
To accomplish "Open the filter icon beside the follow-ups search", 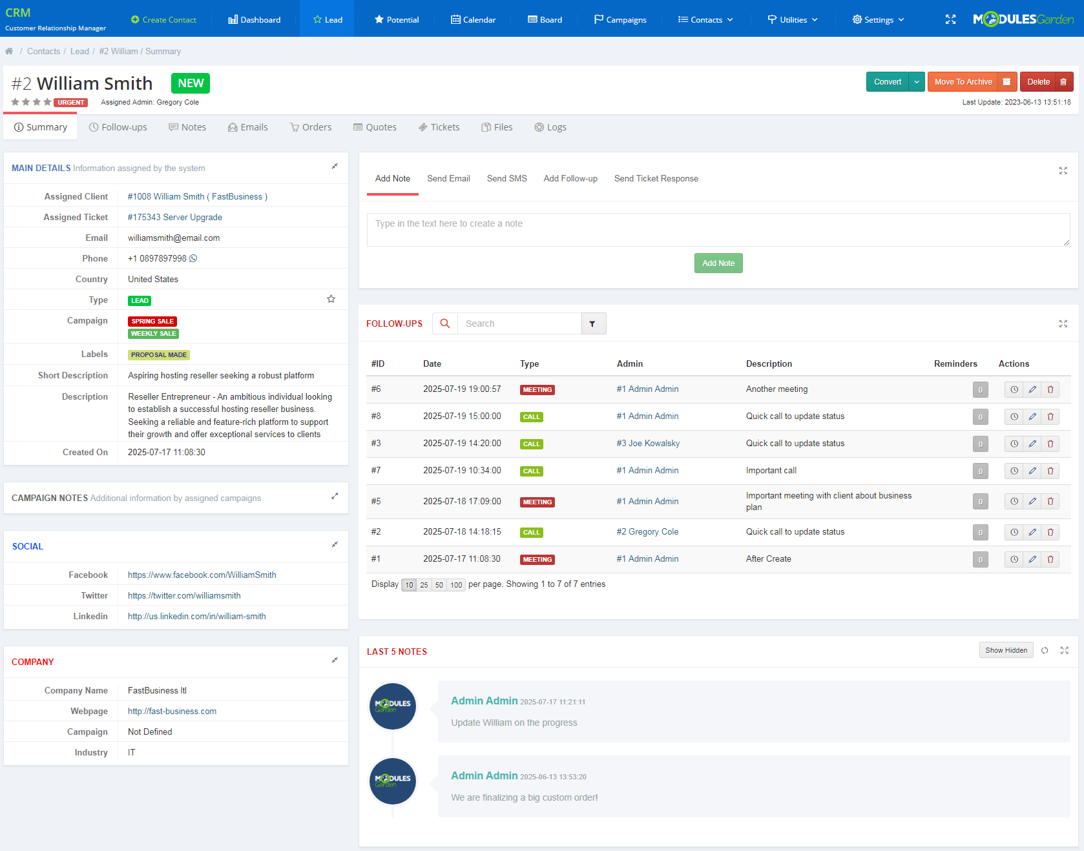I will coord(593,323).
